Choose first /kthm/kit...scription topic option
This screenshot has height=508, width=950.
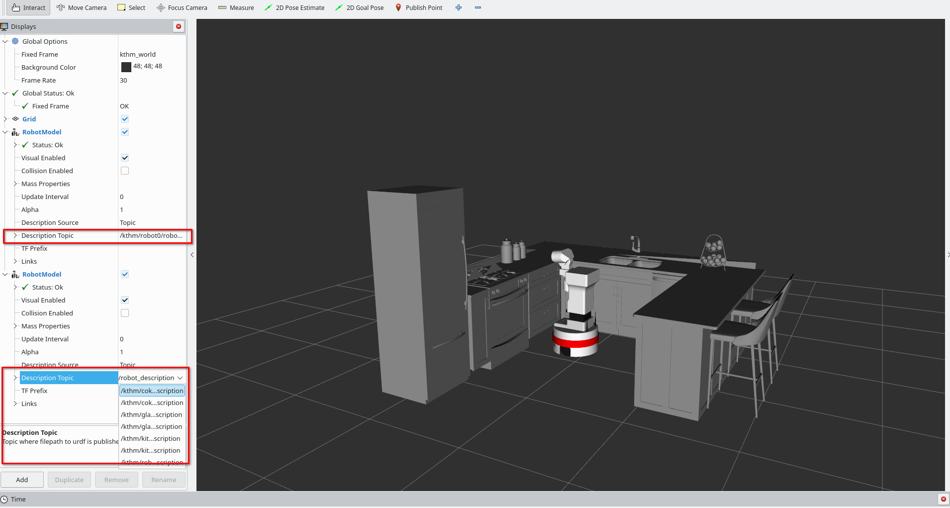pyautogui.click(x=152, y=438)
